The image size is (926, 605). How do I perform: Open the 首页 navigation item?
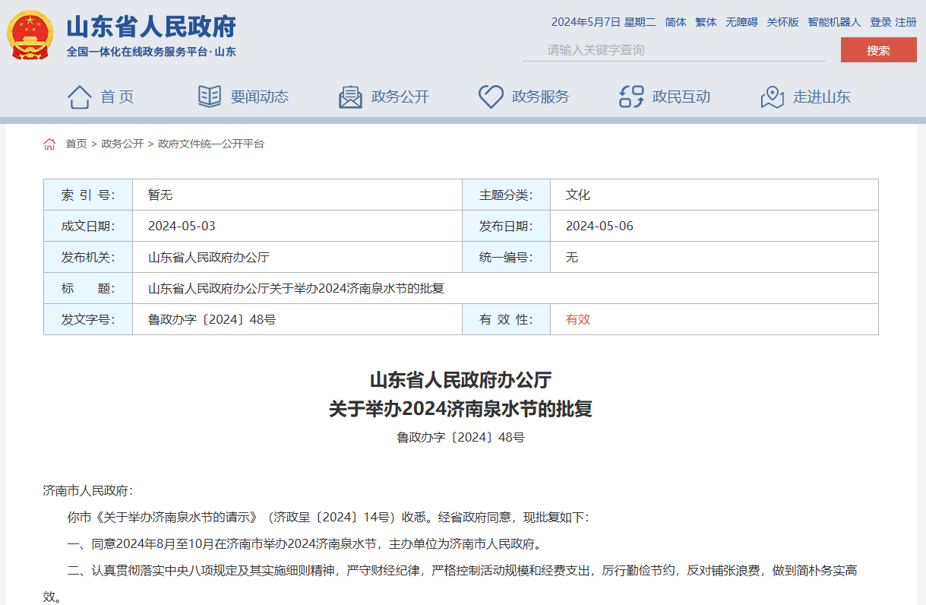[x=117, y=97]
